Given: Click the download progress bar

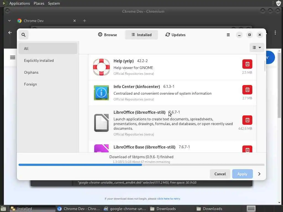Looking at the screenshot, I should click(x=141, y=165).
